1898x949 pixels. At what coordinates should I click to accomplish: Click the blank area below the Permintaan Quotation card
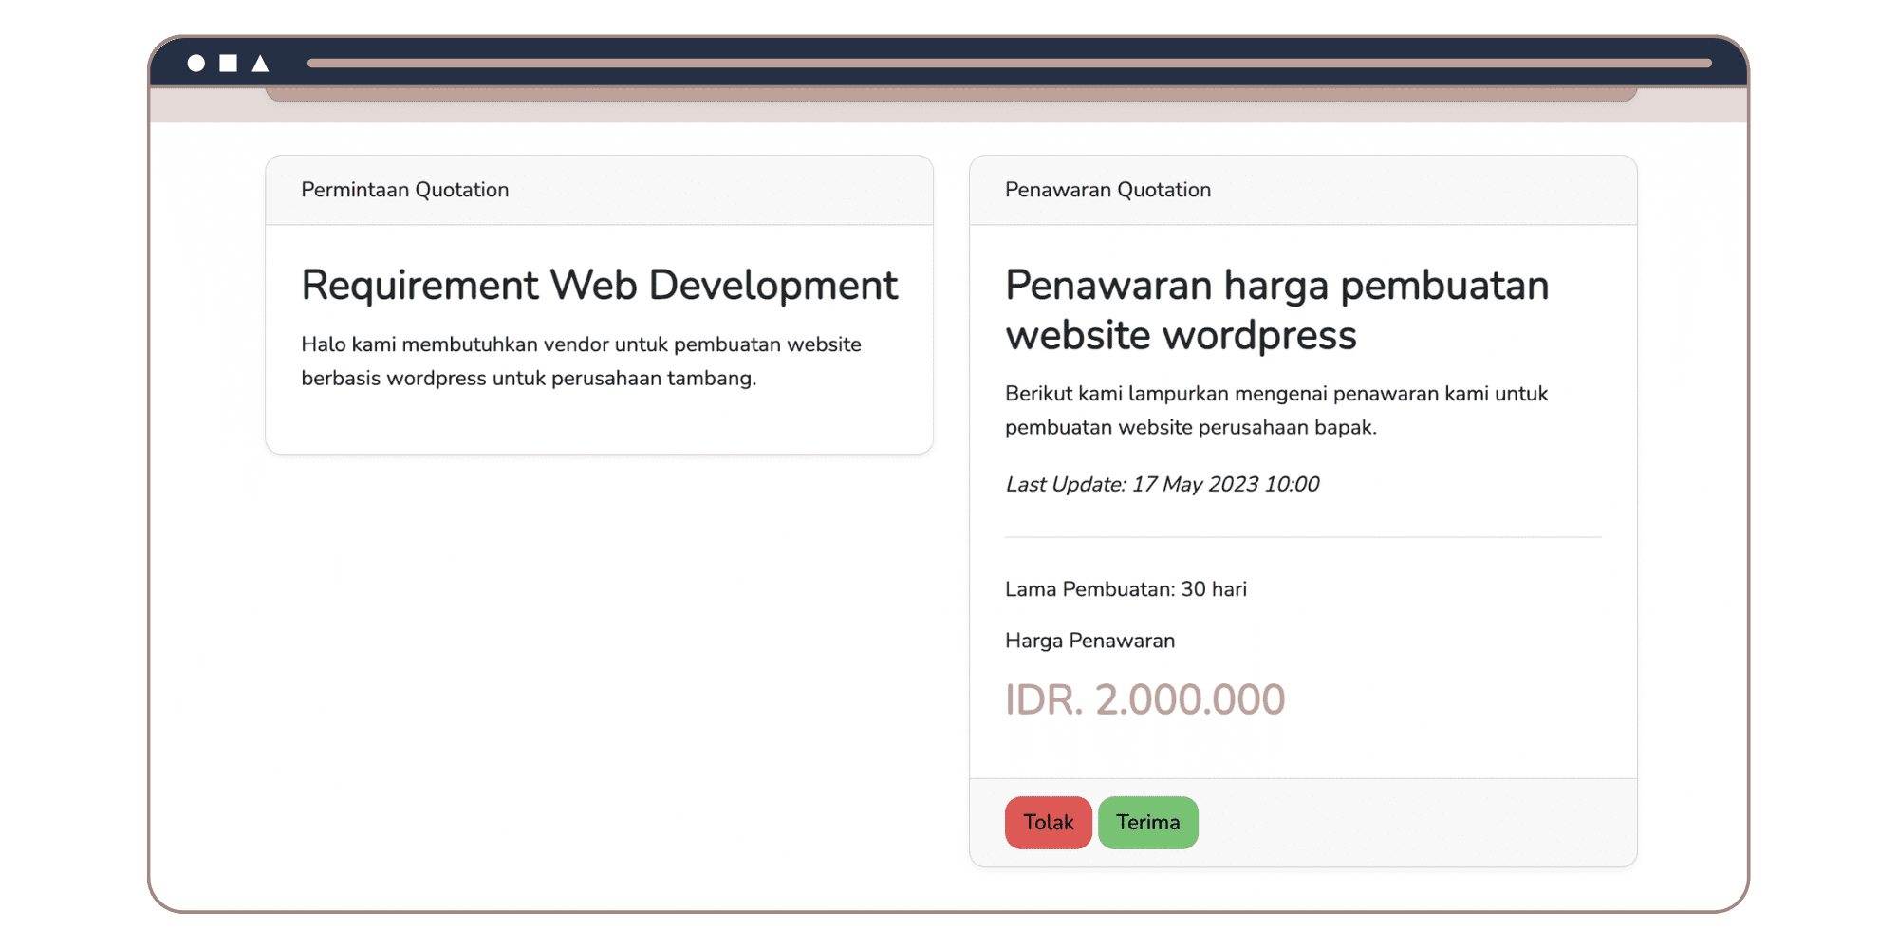coord(599,664)
